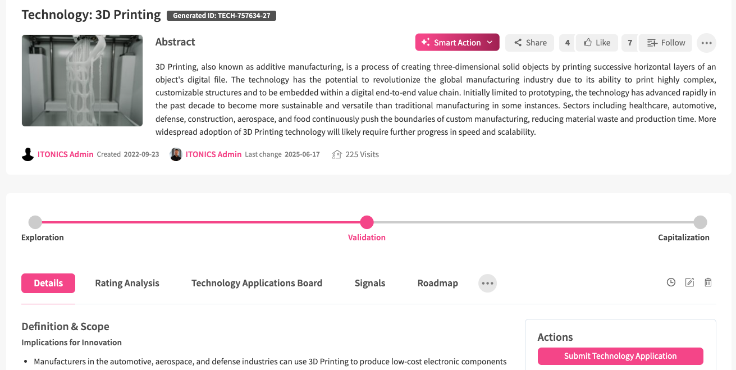This screenshot has height=370, width=736.
Task: Open the history clock icon
Action: pyautogui.click(x=671, y=282)
